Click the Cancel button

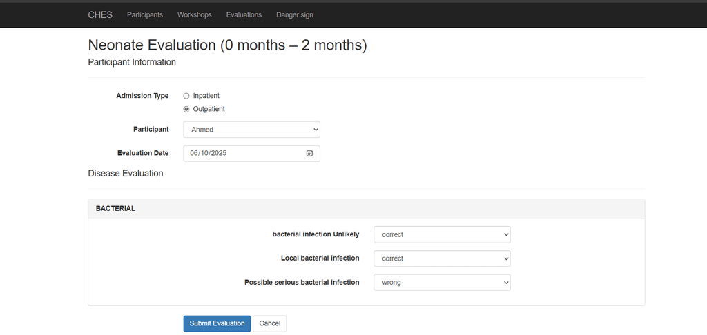pos(269,323)
